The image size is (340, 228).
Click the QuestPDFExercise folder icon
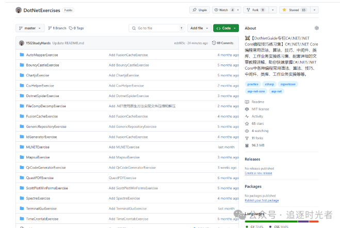(22, 178)
